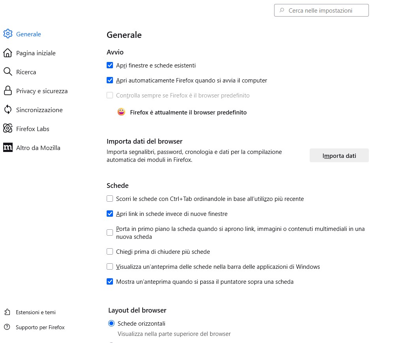Click the Generale gear icon in sidebar

point(8,34)
